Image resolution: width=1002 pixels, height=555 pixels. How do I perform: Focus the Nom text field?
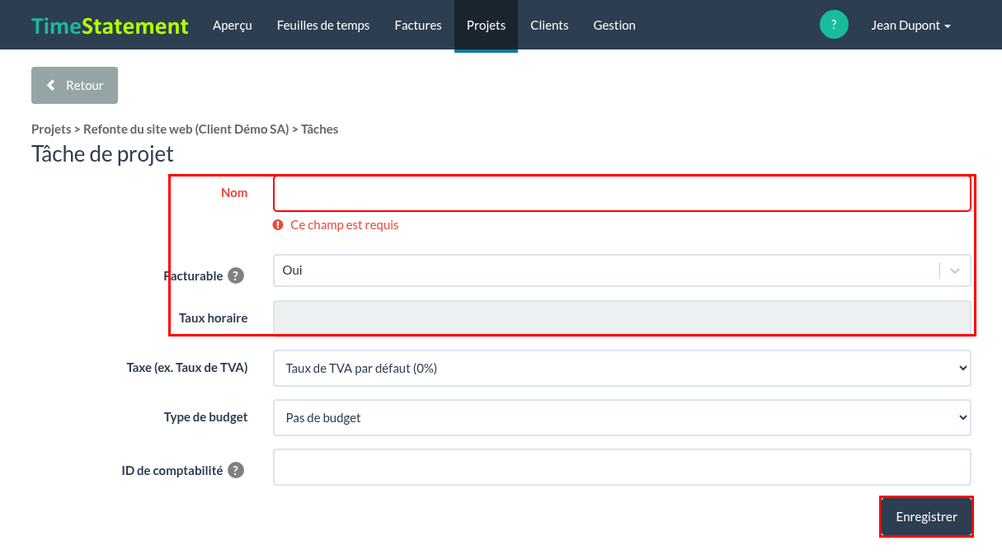point(622,193)
